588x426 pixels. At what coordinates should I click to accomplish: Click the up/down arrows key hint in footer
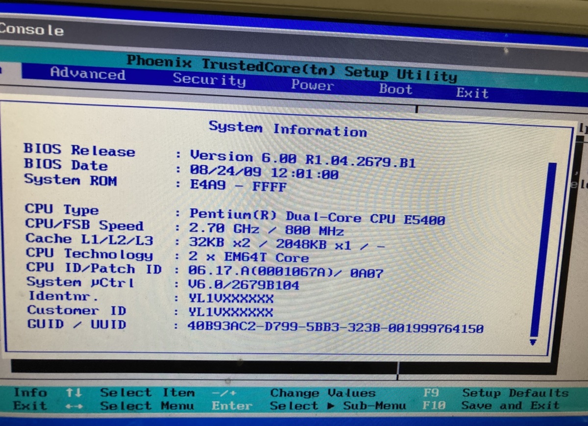click(74, 393)
